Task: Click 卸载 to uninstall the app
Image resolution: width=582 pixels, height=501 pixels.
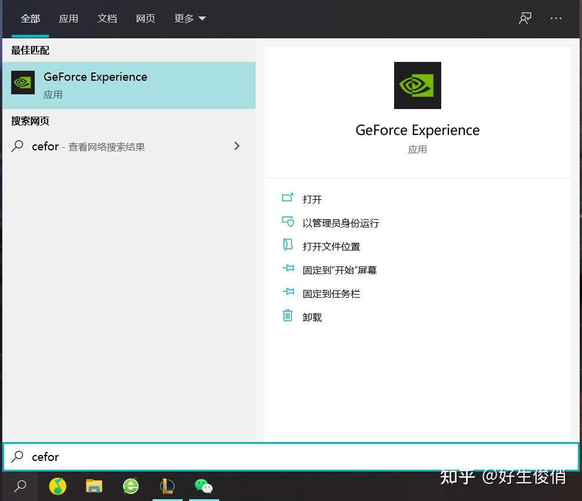Action: coord(312,317)
